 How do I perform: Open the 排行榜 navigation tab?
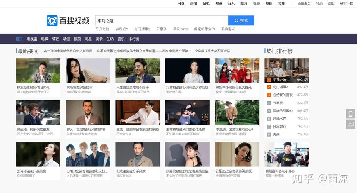pos(134,39)
